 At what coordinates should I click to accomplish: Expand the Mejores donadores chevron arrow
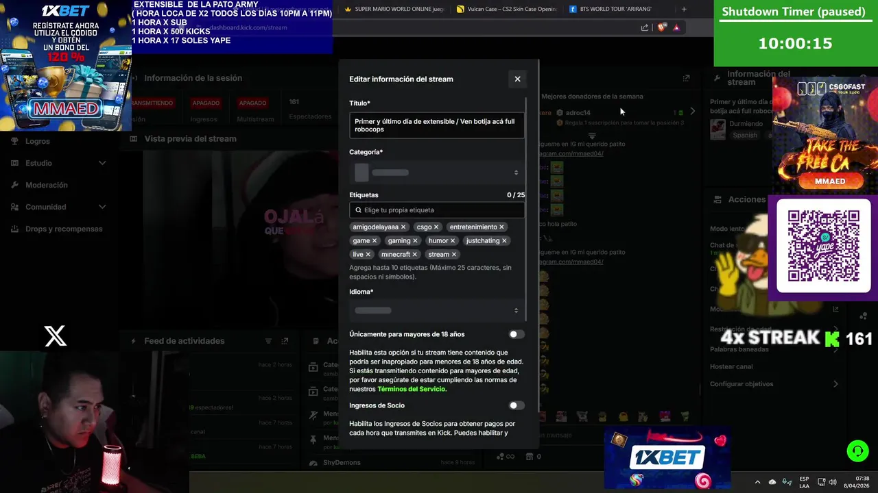[x=692, y=111]
